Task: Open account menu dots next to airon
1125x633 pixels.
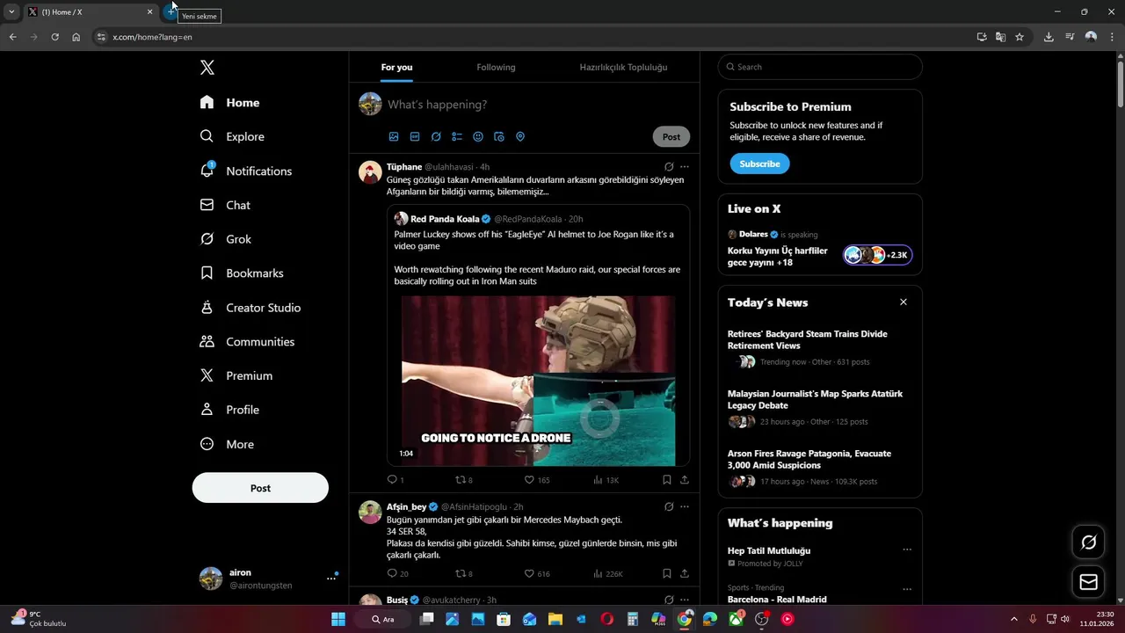Action: tap(331, 578)
